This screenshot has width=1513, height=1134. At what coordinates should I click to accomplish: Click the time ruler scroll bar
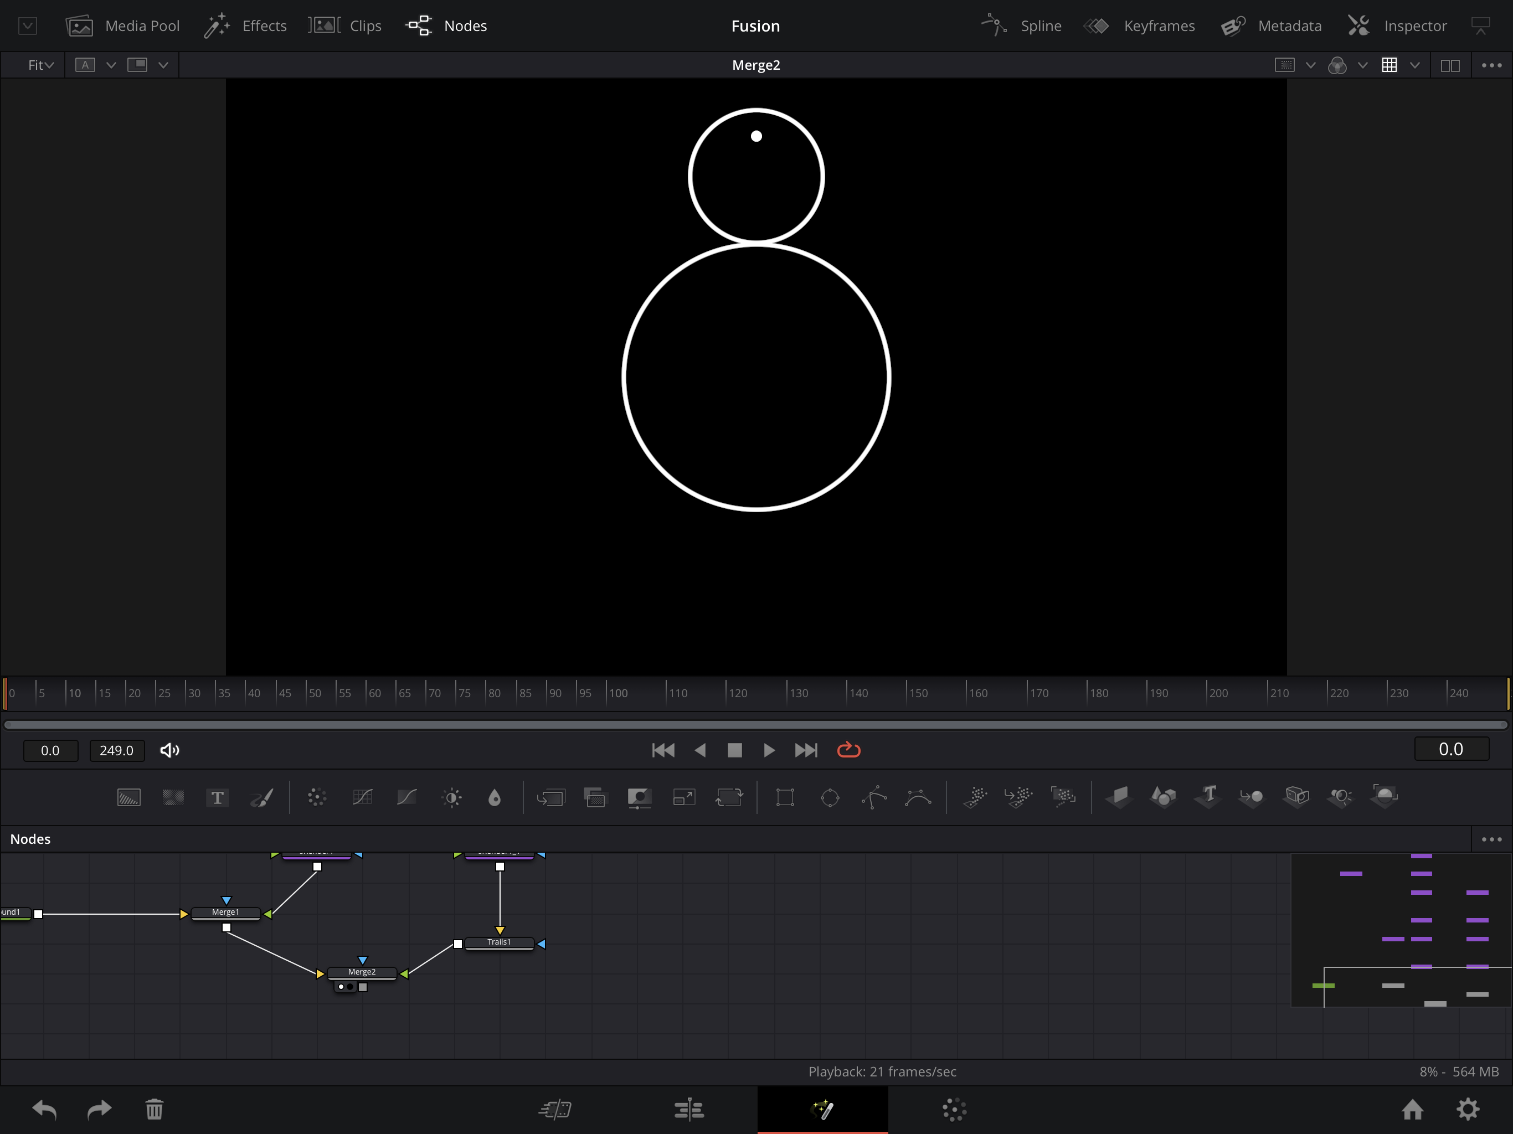click(756, 724)
